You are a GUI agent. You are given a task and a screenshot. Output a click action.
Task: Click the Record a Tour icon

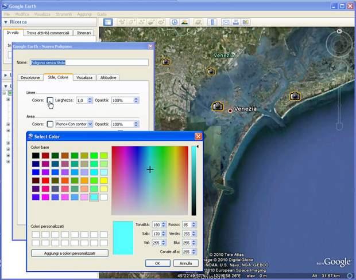161,22
